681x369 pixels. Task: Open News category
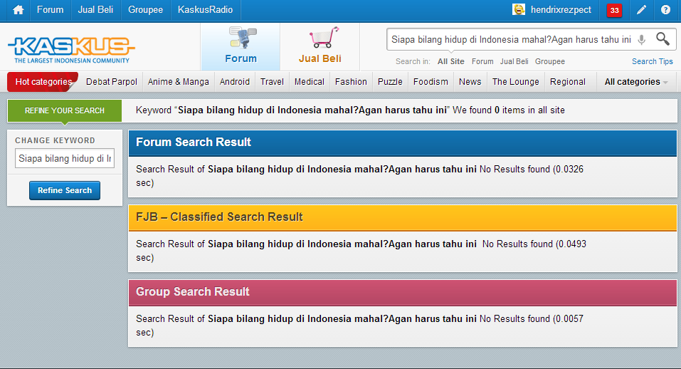click(x=470, y=82)
